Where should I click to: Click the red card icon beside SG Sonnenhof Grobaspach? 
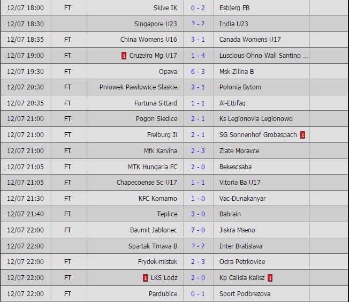pos(303,135)
